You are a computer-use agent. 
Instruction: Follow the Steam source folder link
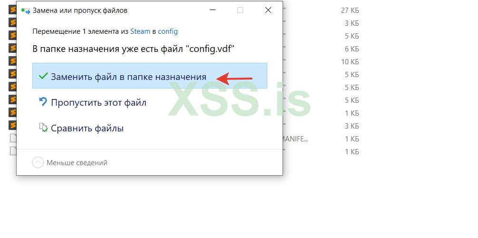coord(140,31)
